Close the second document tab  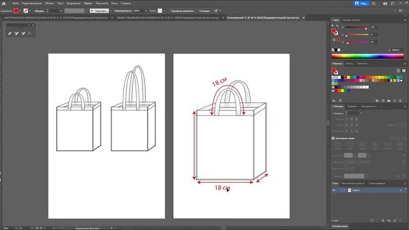coord(223,18)
